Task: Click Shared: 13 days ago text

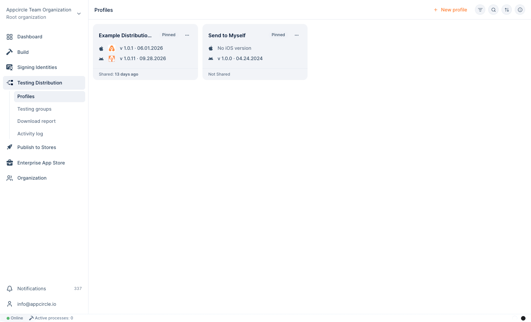Action: 118,74
